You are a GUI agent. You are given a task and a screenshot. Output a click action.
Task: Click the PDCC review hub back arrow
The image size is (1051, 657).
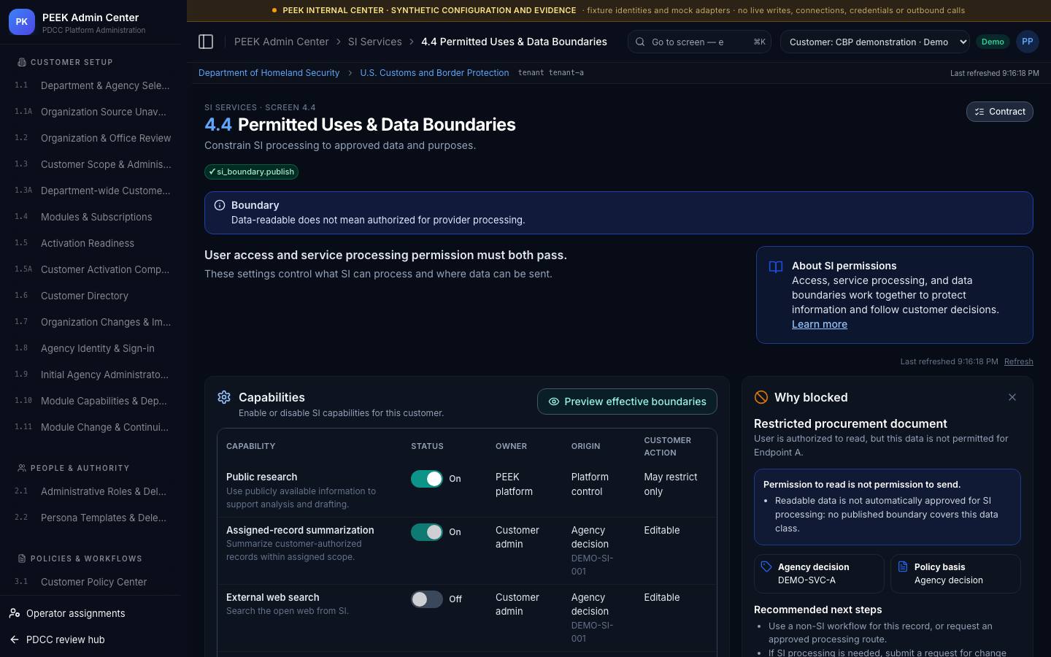[15, 639]
